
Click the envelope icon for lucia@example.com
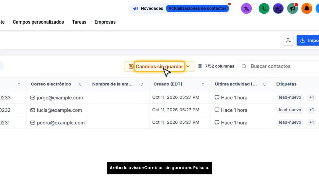tap(32, 110)
